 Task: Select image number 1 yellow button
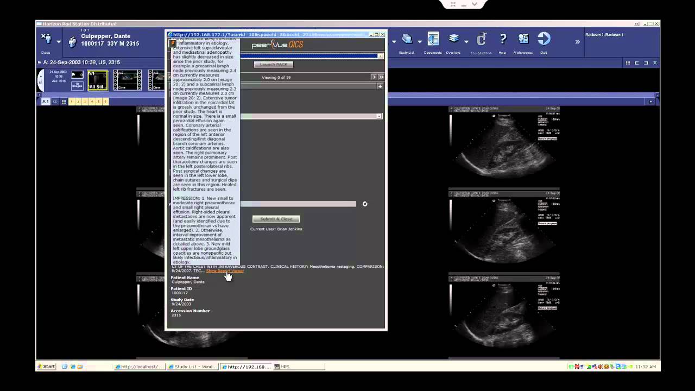click(72, 102)
